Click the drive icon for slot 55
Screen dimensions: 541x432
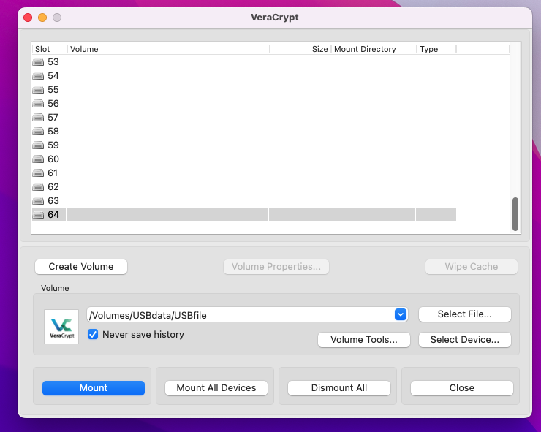coord(38,90)
